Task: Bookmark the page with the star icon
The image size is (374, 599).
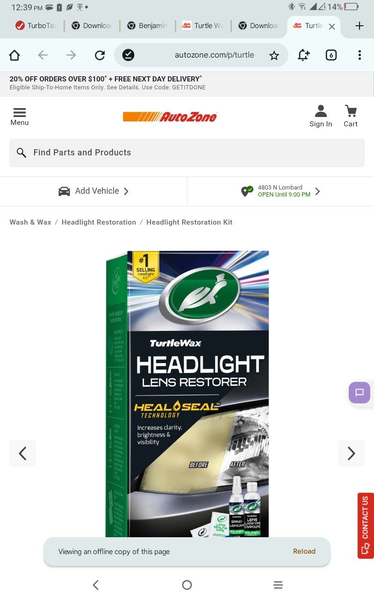Action: tap(274, 55)
